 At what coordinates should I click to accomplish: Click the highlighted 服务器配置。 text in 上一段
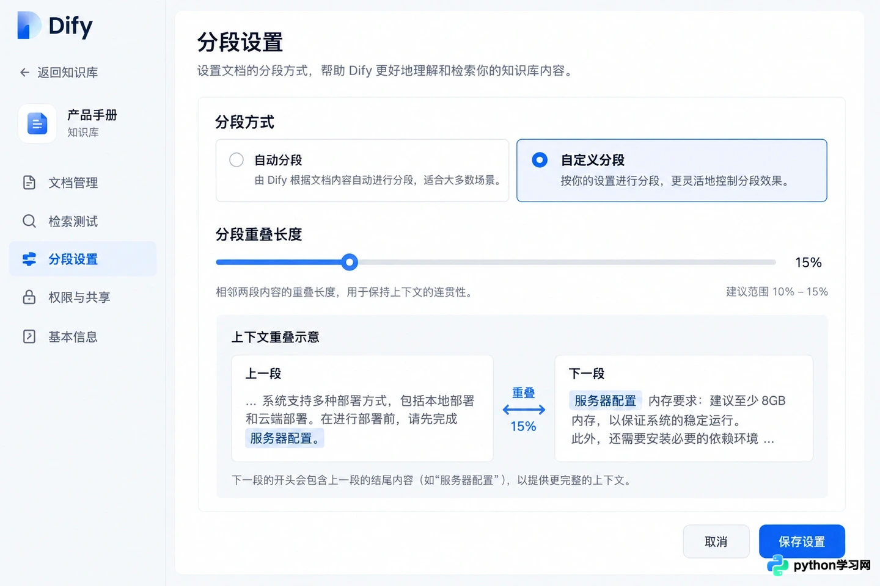pyautogui.click(x=285, y=438)
